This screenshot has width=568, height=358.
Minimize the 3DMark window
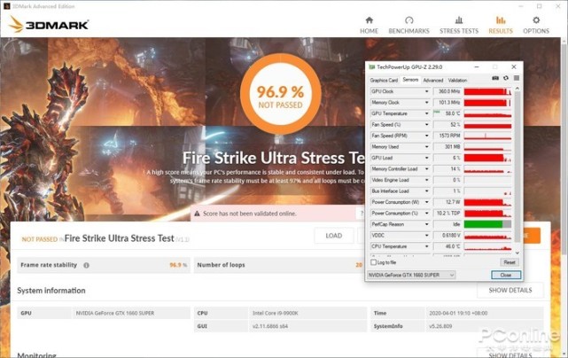coord(520,6)
